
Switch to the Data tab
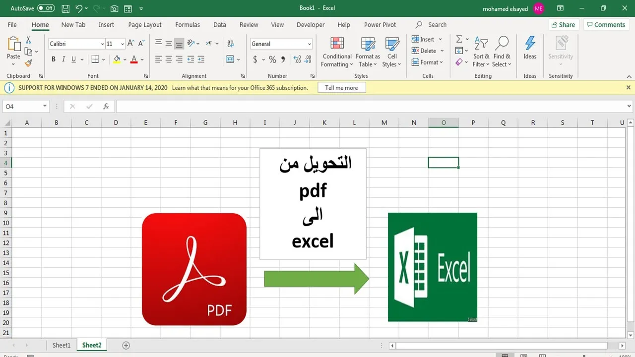tap(220, 24)
